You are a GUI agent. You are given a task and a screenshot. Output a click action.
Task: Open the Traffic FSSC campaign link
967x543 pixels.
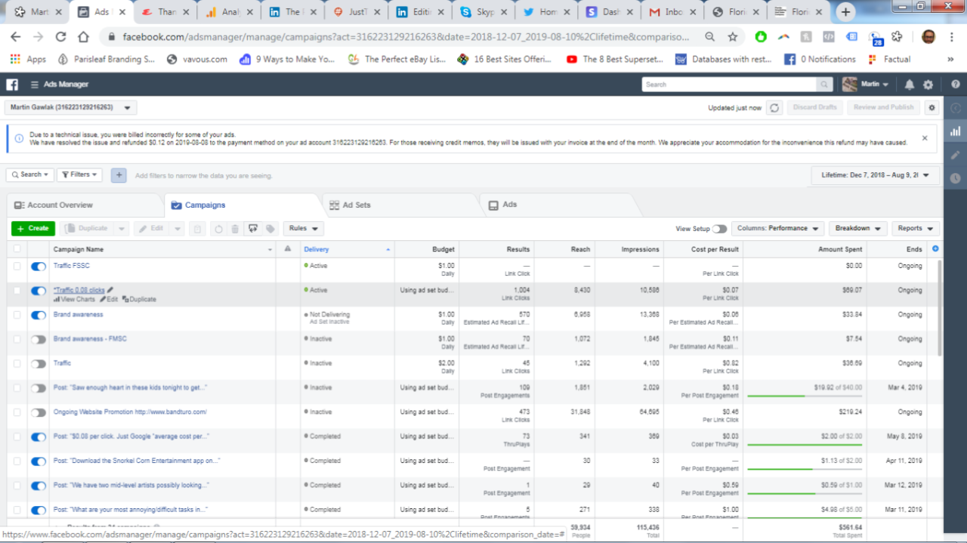72,266
